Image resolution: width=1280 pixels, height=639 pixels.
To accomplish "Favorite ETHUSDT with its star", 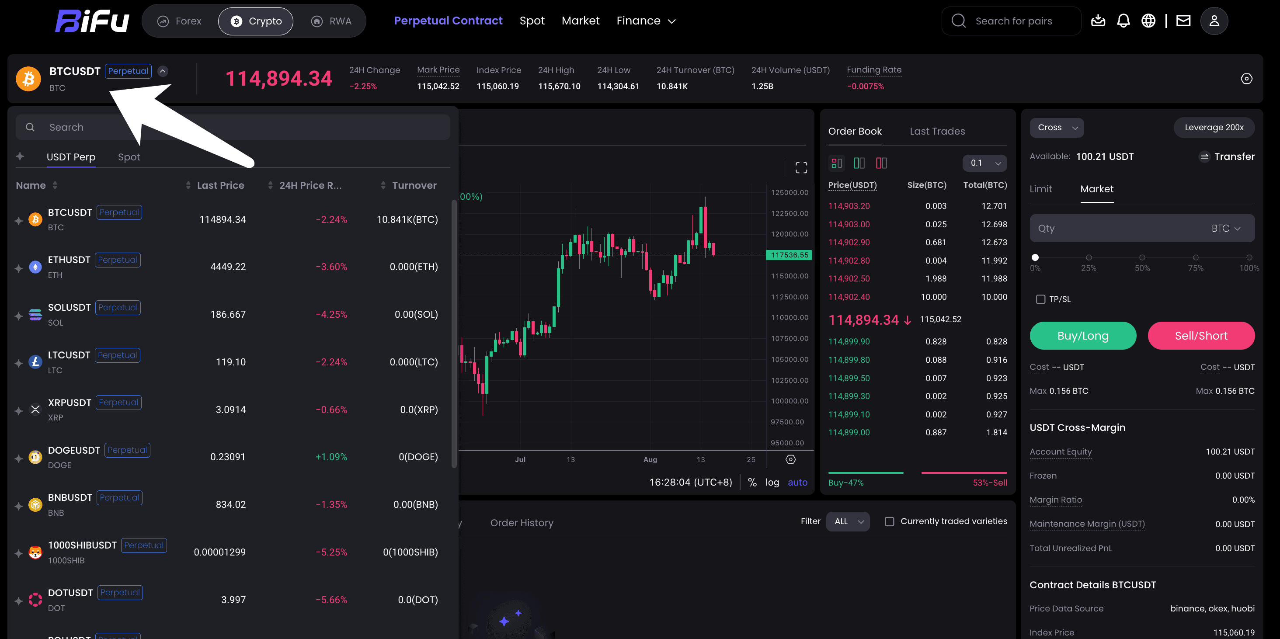I will pyautogui.click(x=19, y=268).
